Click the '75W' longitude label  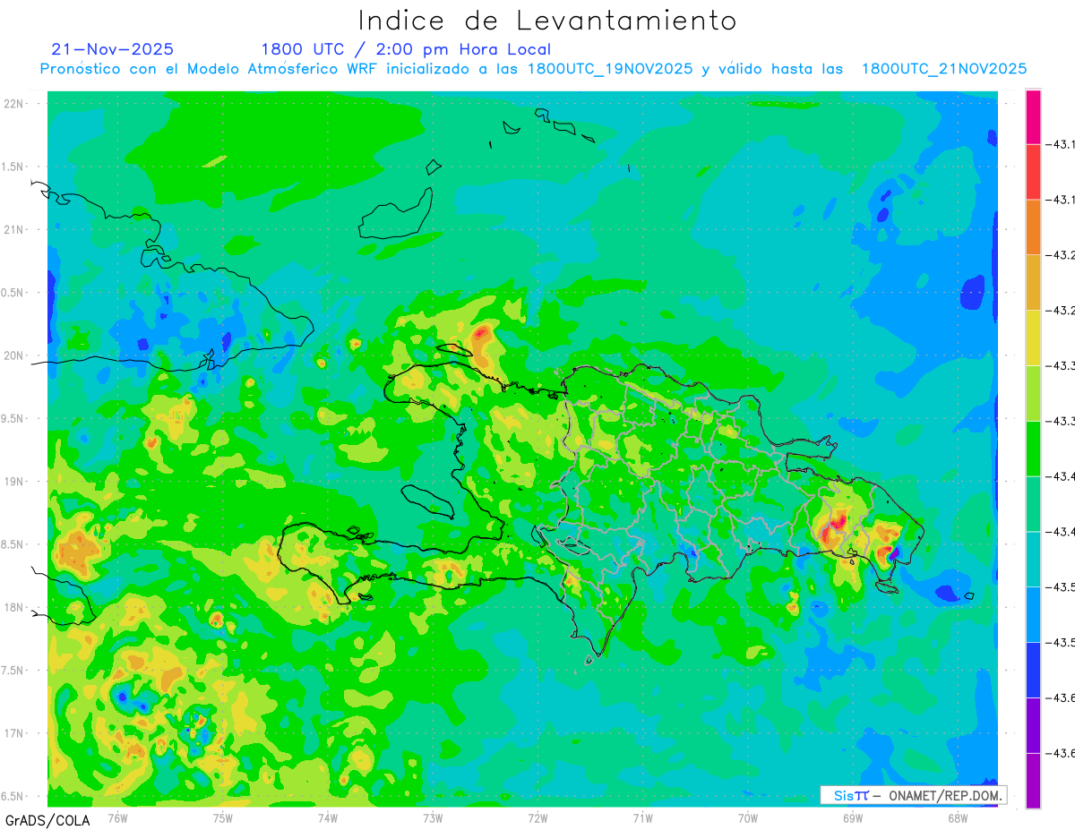(x=223, y=817)
